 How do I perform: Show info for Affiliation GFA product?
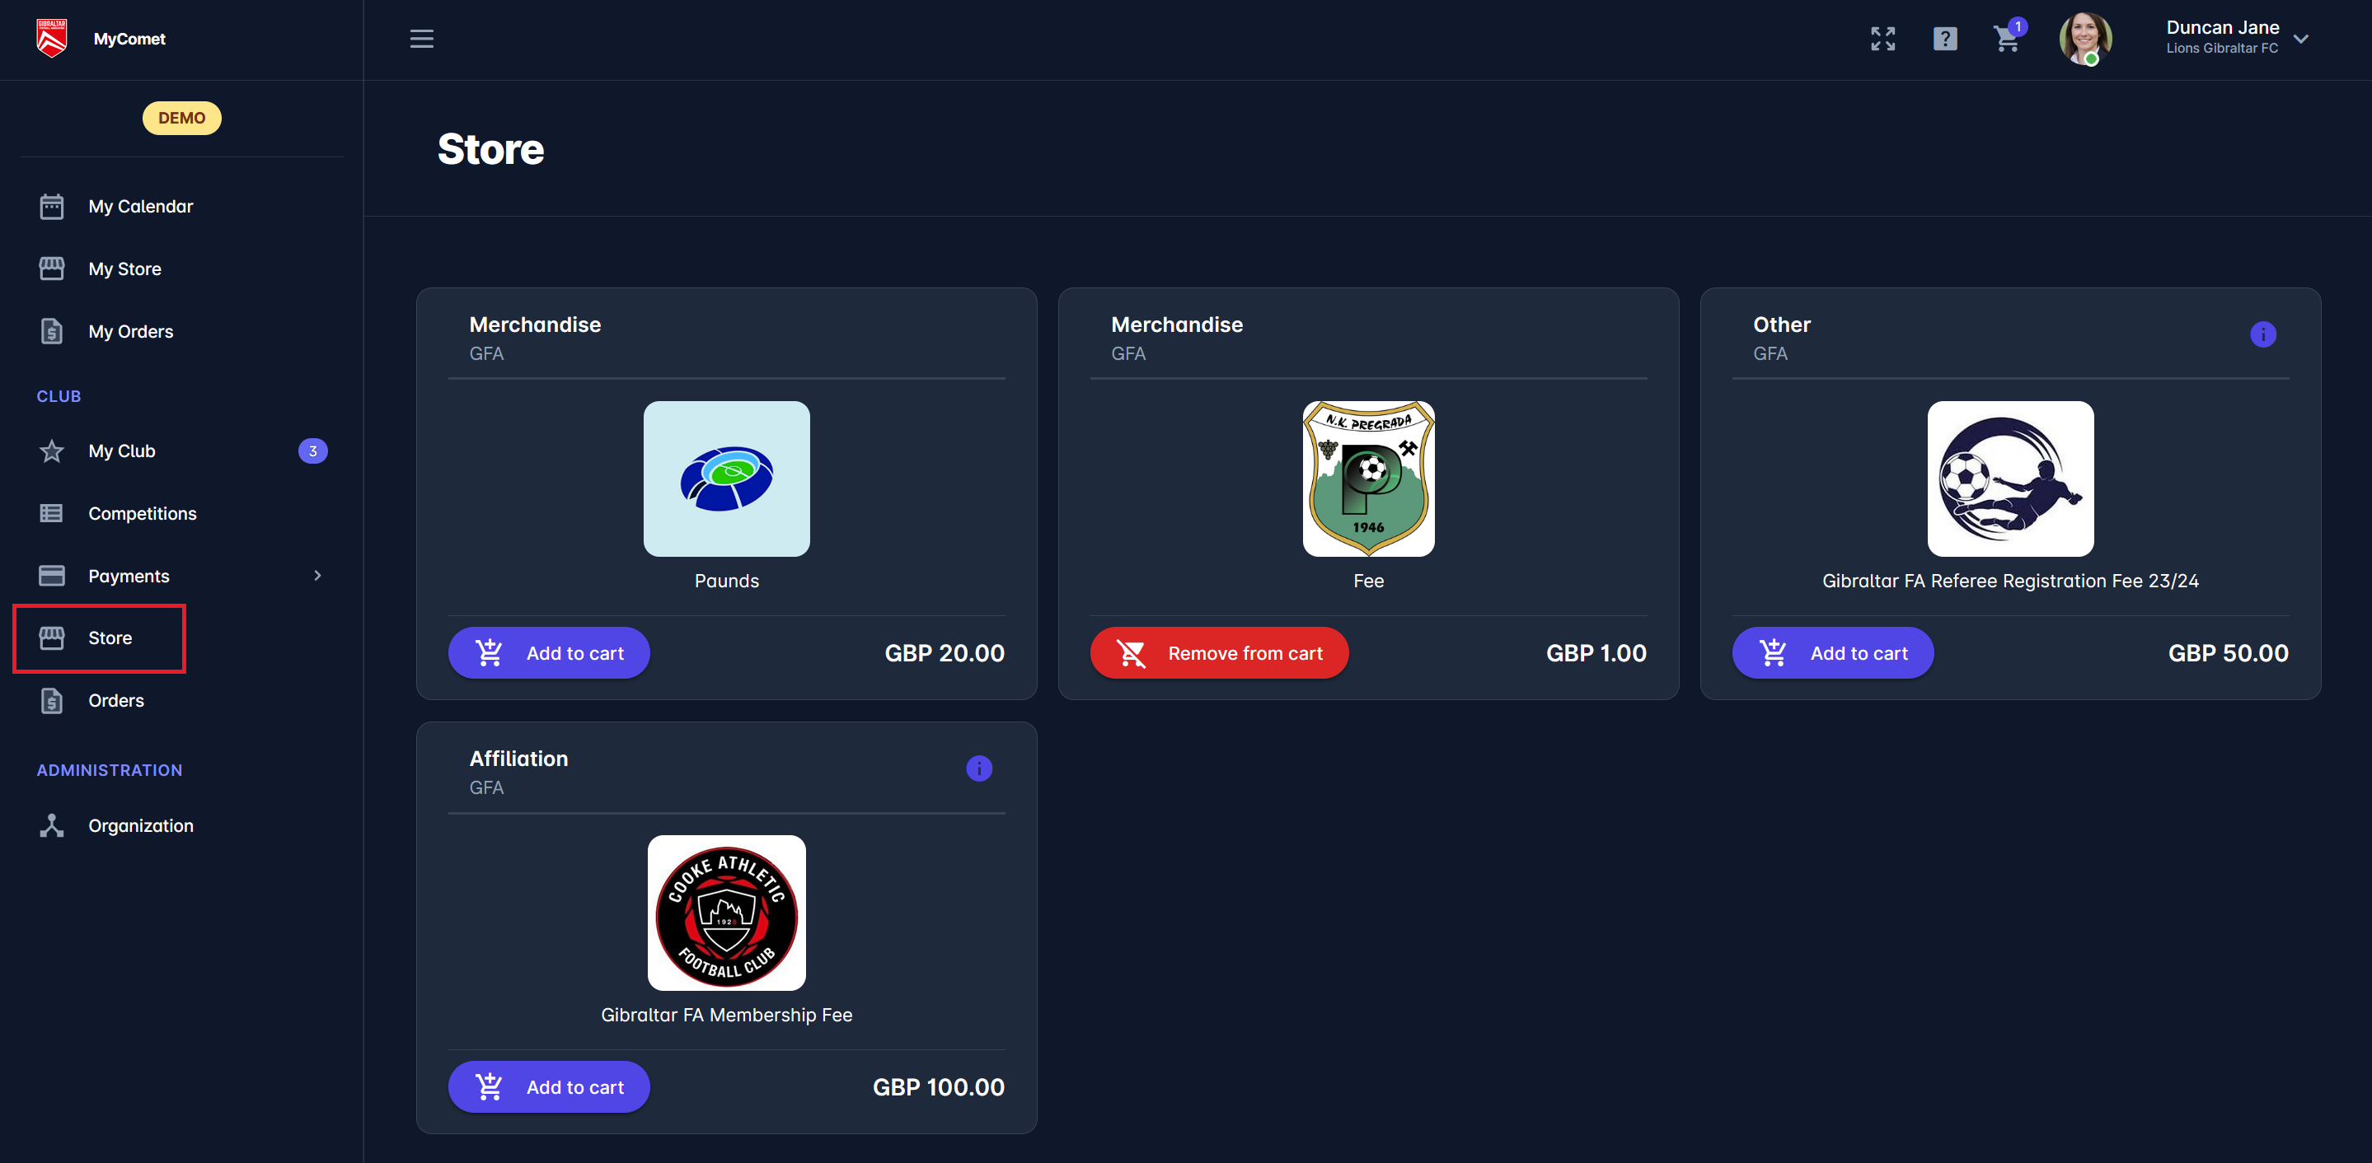pyautogui.click(x=979, y=768)
